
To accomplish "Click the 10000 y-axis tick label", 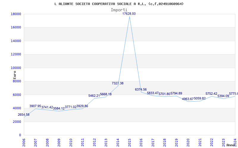I will coord(16,68).
